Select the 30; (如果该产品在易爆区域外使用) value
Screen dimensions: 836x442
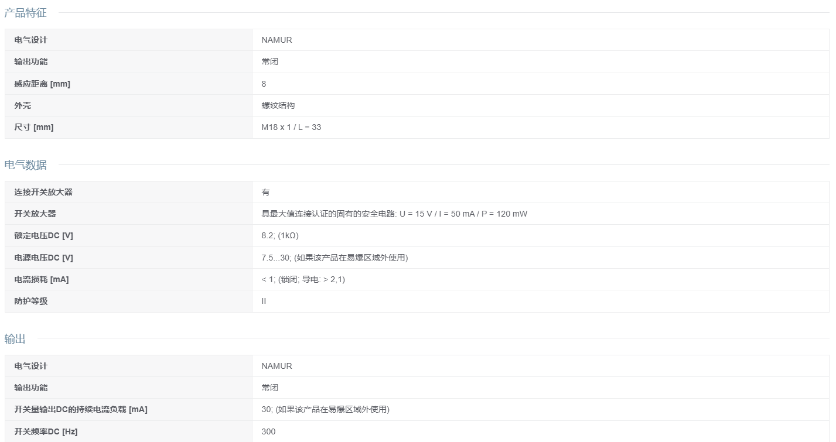coord(326,409)
